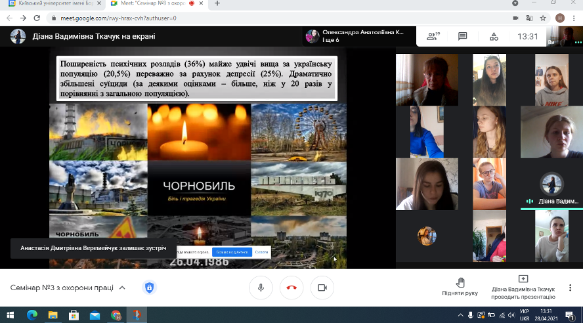
Task: Open Wi-Fi network tray icon
Action: (x=502, y=315)
